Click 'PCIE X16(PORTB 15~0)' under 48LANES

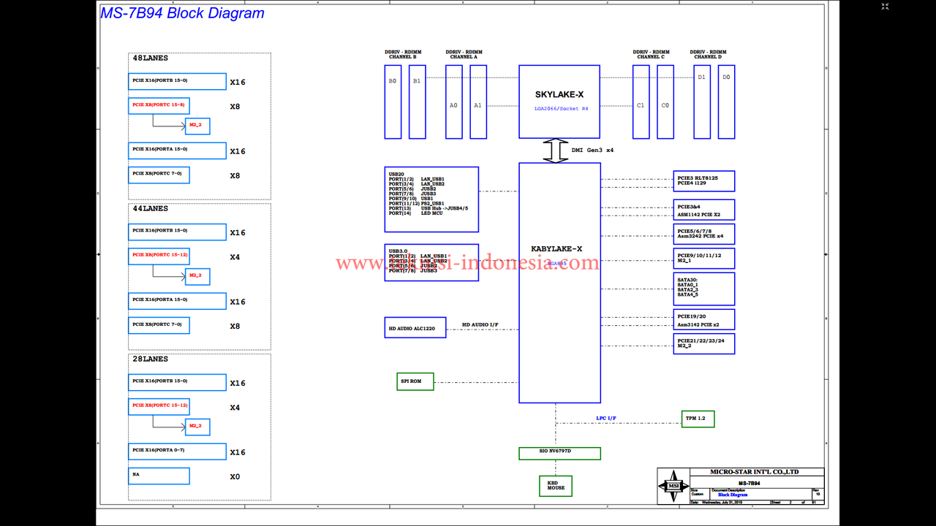[177, 81]
